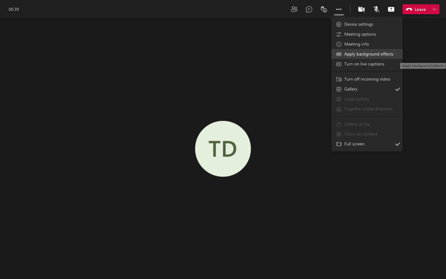Click the TD participant avatar
This screenshot has width=446, height=279.
coord(223,148)
